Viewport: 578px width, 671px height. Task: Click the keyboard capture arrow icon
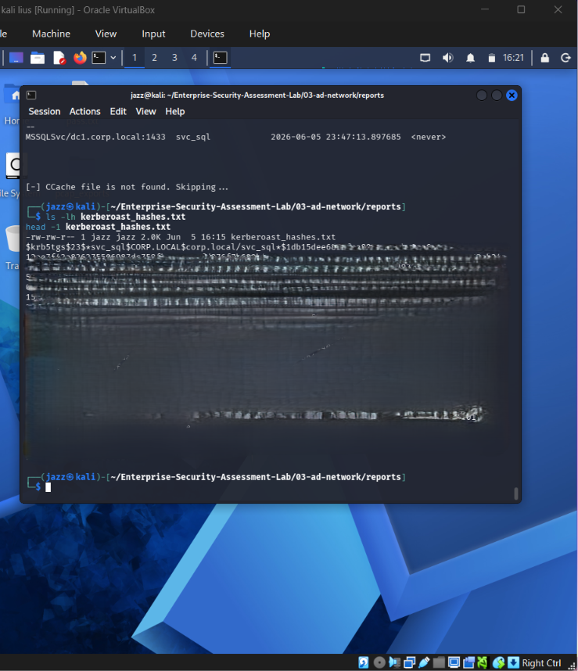coord(513,662)
